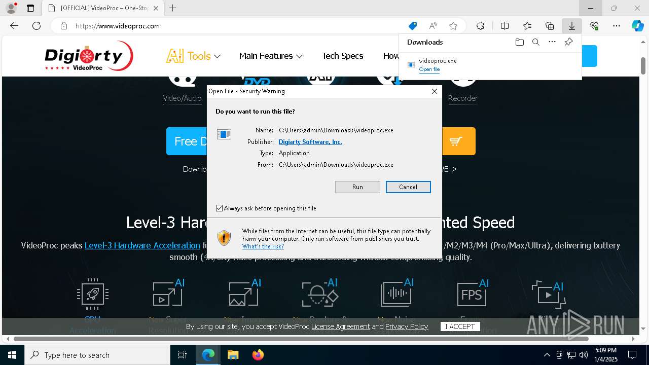Open the tab actions menu icon
The width and height of the screenshot is (649, 365).
click(x=30, y=8)
